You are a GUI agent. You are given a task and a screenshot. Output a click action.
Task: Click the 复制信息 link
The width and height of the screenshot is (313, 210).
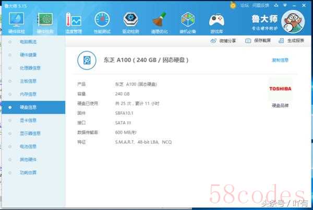click(280, 60)
